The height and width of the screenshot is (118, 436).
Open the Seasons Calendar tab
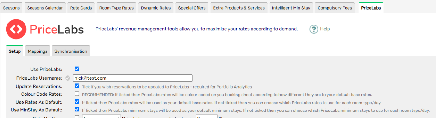[45, 8]
